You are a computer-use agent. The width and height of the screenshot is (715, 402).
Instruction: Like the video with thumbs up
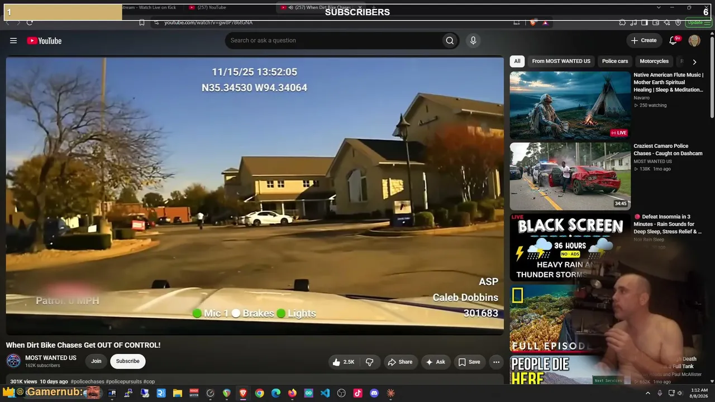(x=344, y=362)
